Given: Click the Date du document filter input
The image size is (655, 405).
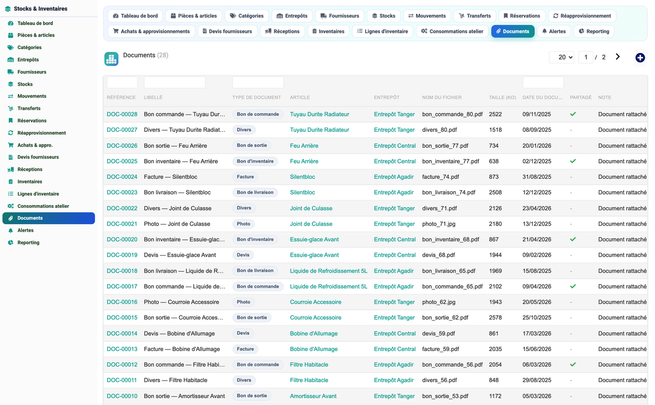Looking at the screenshot, I should (543, 82).
